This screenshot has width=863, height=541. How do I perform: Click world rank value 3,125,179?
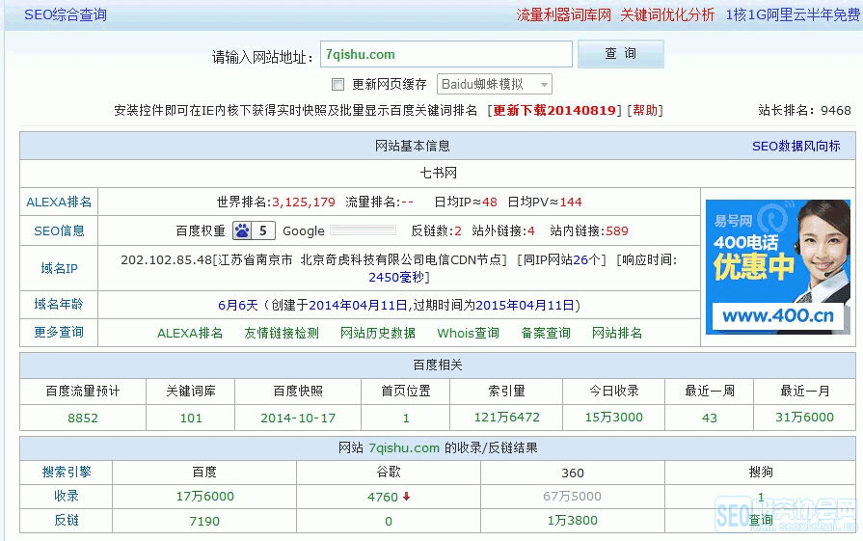tap(304, 202)
